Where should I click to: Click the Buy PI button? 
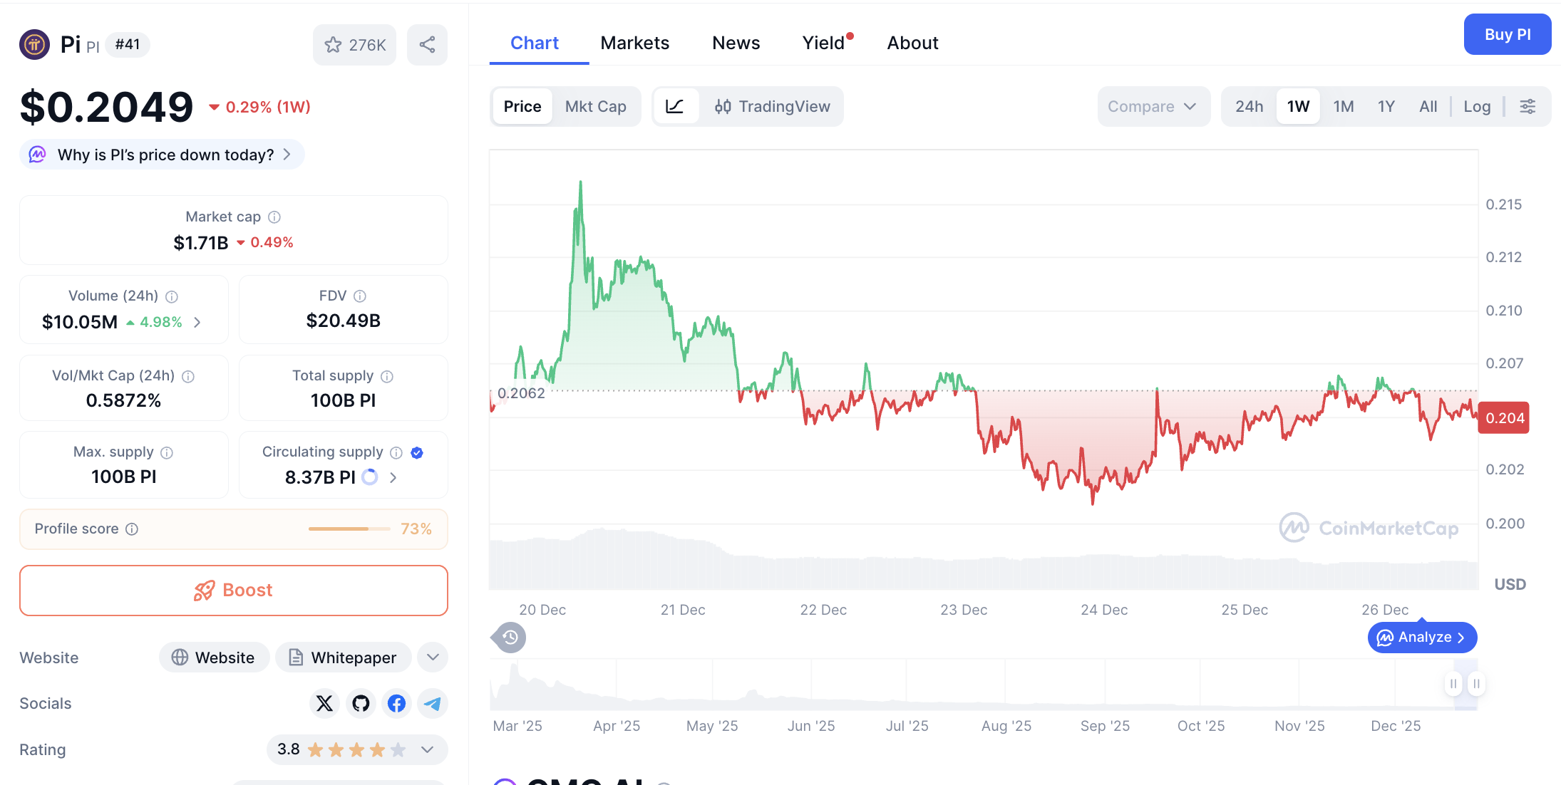1507,33
